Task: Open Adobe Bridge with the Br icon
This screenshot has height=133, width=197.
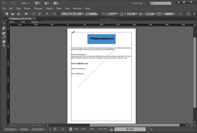Action: point(14,3)
